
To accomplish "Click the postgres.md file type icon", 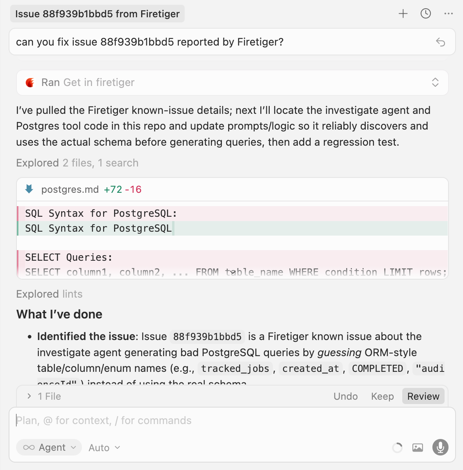I will (x=29, y=189).
